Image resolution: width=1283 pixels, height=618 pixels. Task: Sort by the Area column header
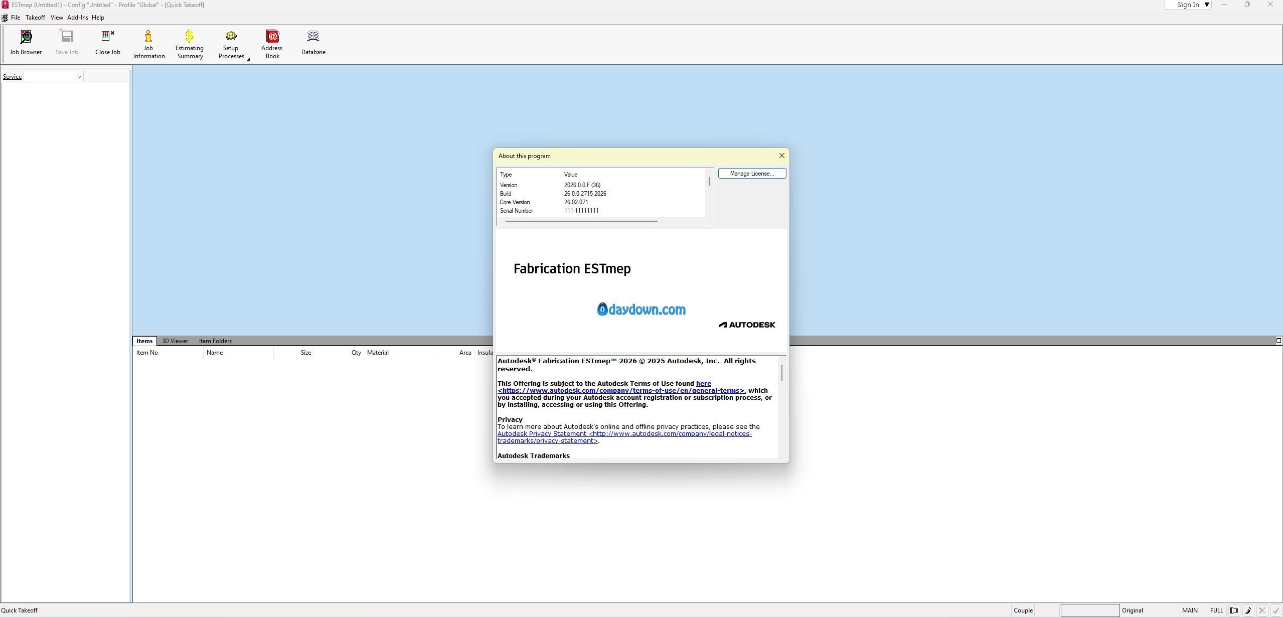pyautogui.click(x=454, y=353)
